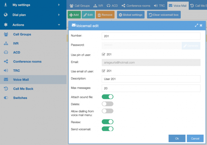Viewport: 207px width, 145px height.
Task: Click the Voice Mail envelope icon in sidebar
Action: coord(6,79)
